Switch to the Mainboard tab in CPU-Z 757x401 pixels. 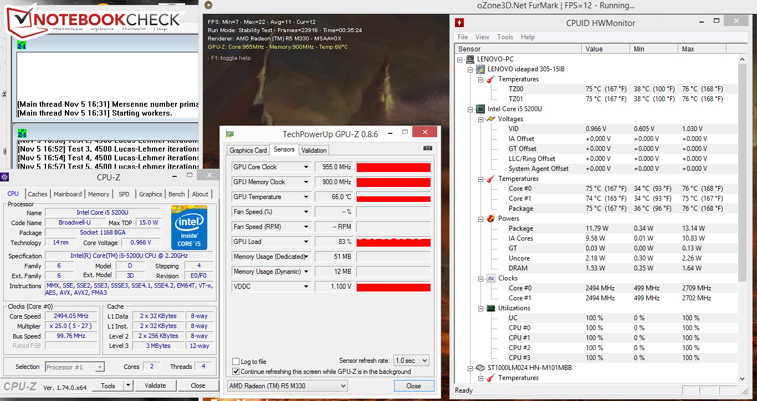[68, 194]
